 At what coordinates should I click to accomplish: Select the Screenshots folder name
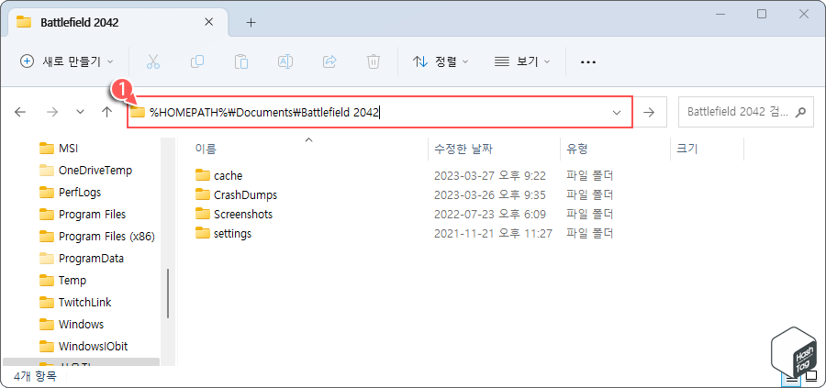243,215
